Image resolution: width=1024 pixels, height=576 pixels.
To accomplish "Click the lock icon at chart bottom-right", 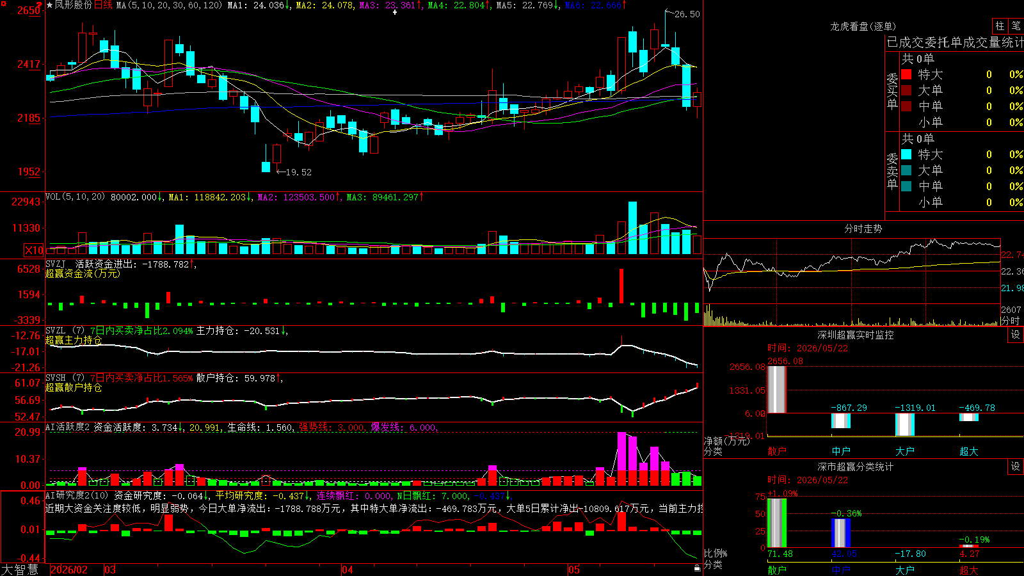I will pos(697,568).
